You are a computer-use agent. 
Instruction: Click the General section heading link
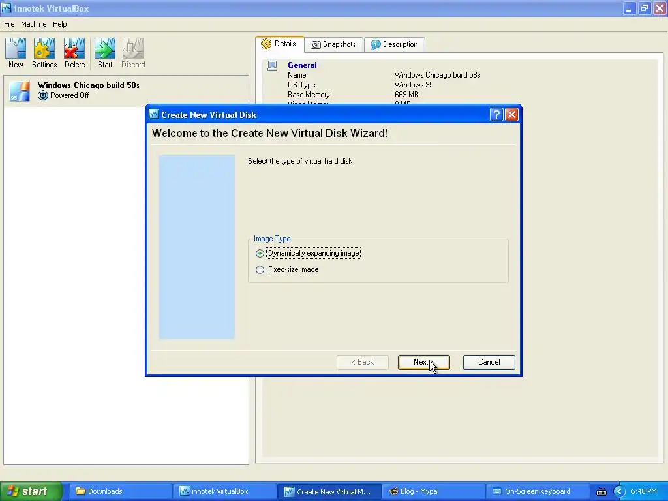[302, 65]
